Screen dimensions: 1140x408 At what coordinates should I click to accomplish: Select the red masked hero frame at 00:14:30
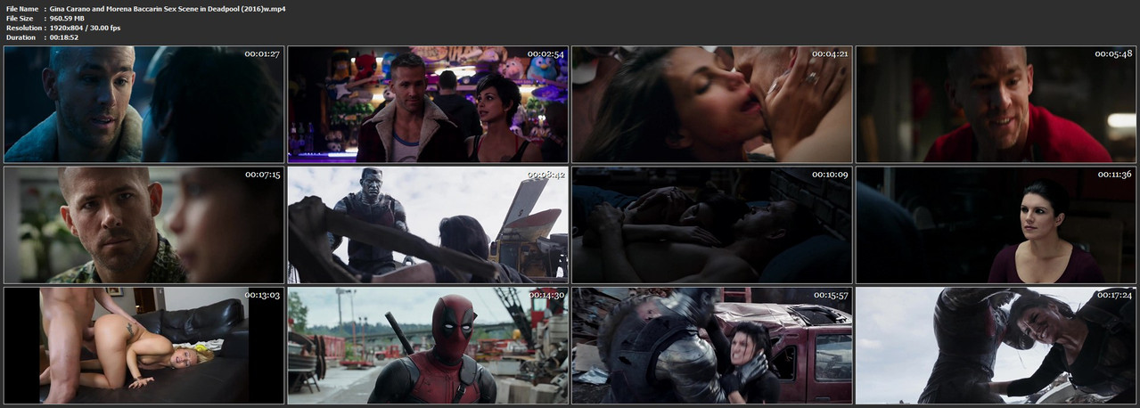428,346
